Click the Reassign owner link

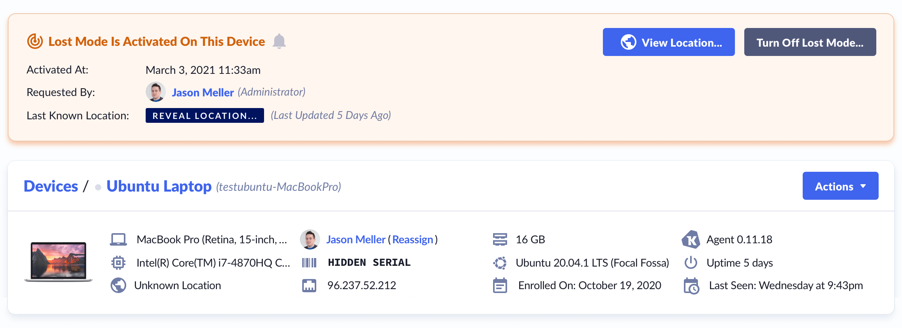click(412, 239)
